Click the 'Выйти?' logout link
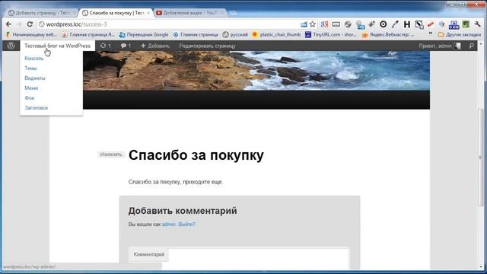Viewport: 487px width, 274px height. (186, 224)
